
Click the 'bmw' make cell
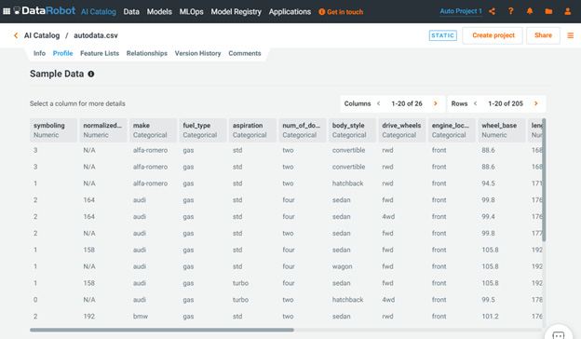[141, 317]
